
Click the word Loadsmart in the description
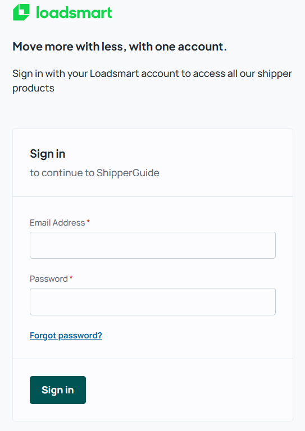point(114,74)
